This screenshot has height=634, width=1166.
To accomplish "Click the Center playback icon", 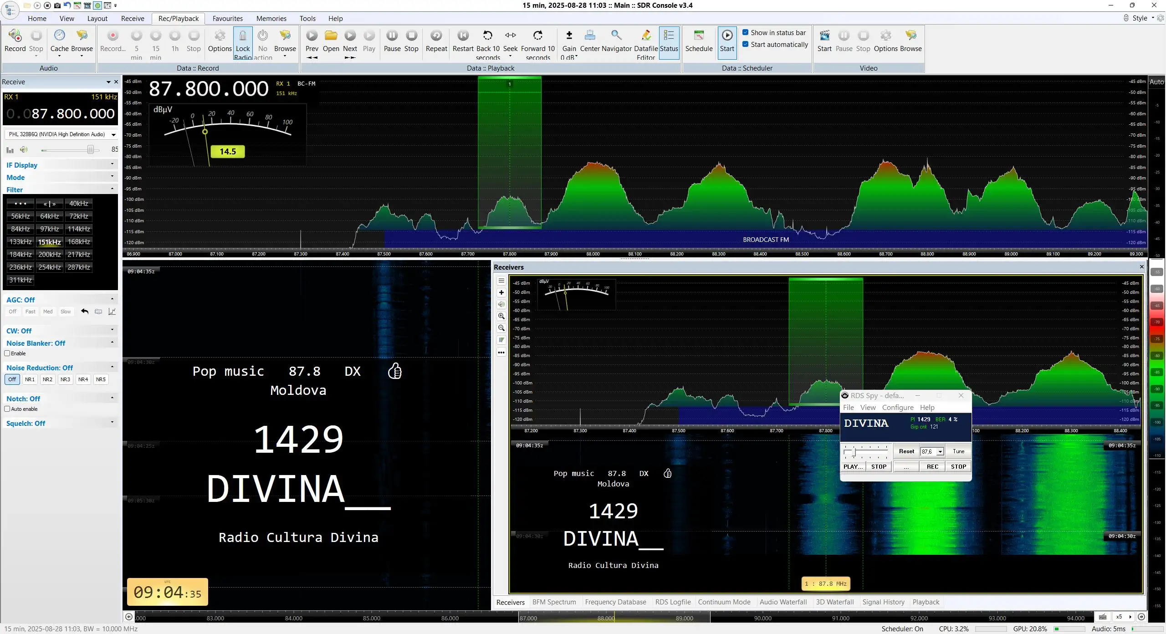I will coord(590,36).
